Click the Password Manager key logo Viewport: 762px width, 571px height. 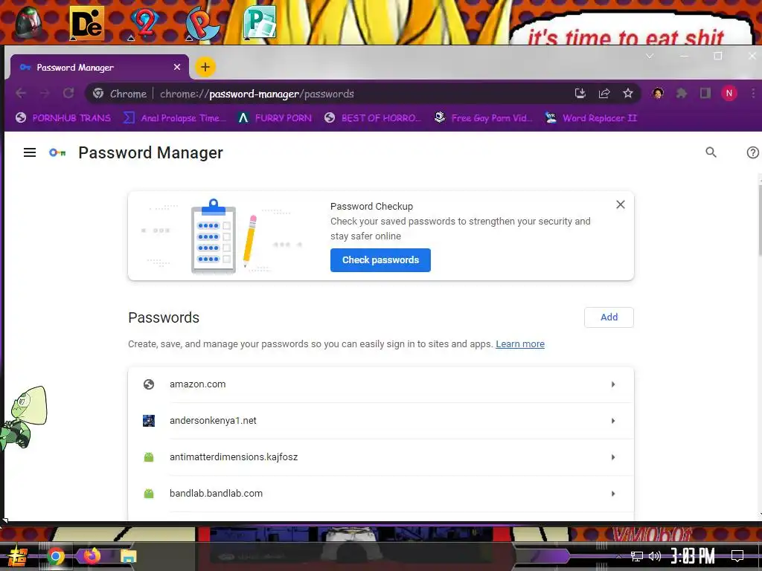click(x=57, y=152)
